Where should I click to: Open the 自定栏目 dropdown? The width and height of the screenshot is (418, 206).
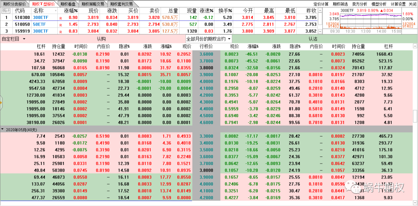point(14,39)
